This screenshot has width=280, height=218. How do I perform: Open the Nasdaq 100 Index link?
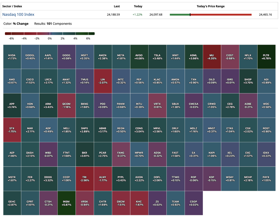[x=18, y=14]
